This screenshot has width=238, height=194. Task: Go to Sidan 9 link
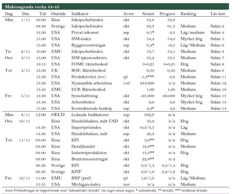[x=217, y=70]
